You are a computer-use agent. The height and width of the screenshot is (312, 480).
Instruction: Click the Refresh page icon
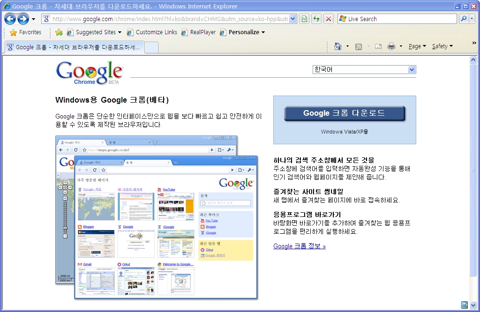point(316,19)
